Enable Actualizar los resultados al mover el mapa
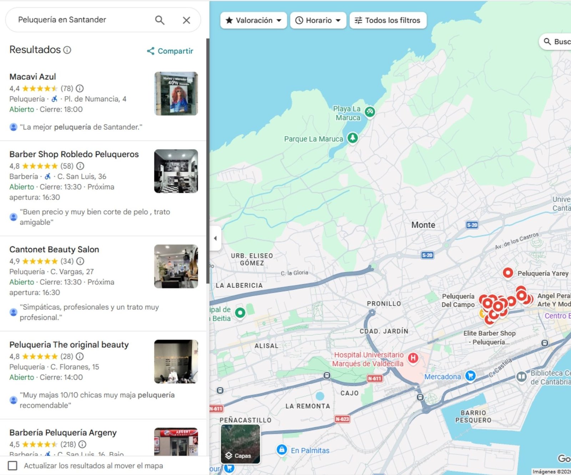The width and height of the screenshot is (571, 475). coord(12,465)
